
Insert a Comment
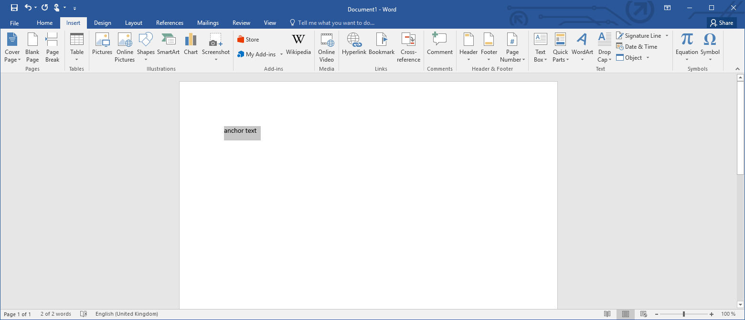439,46
